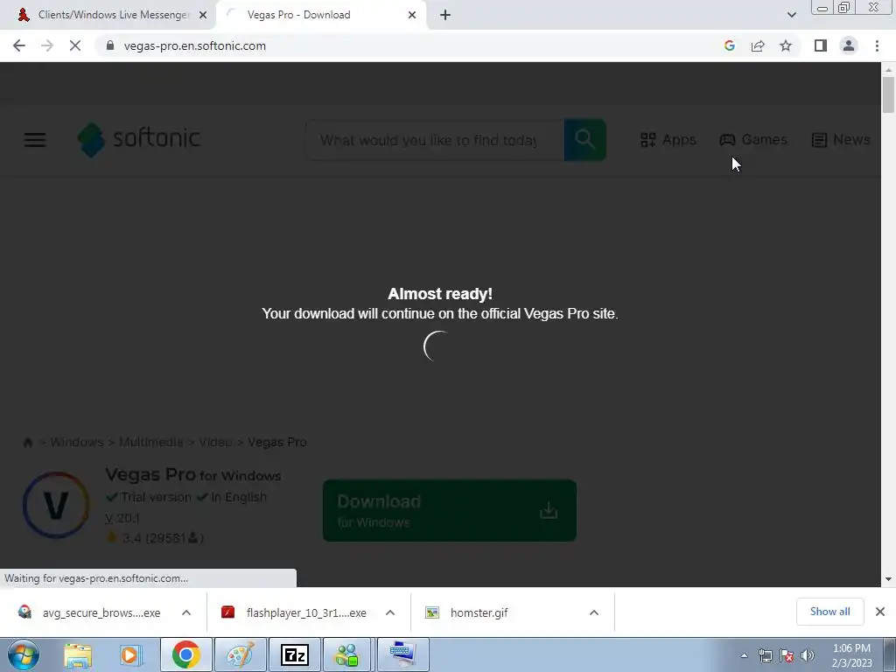896x672 pixels.
Task: Click the scrollbar down arrow
Action: 888,579
